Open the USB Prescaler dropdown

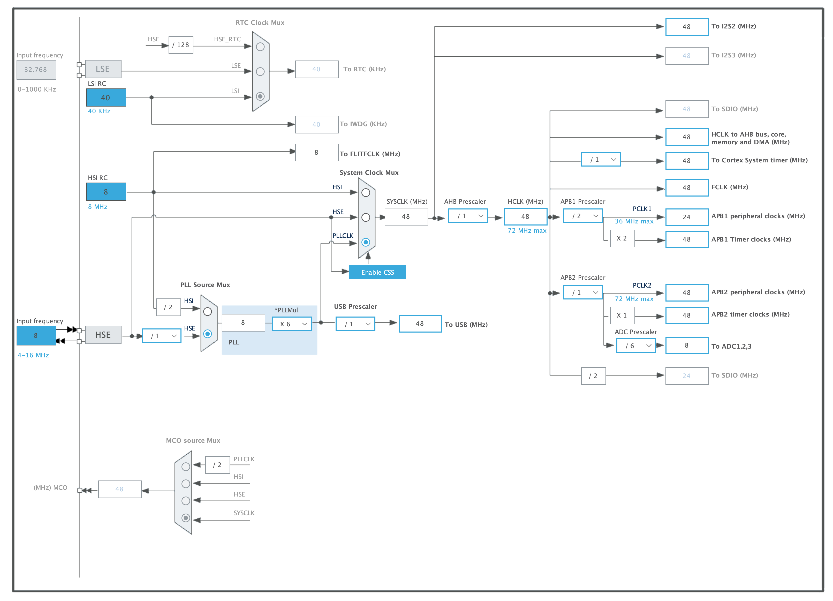coord(355,324)
